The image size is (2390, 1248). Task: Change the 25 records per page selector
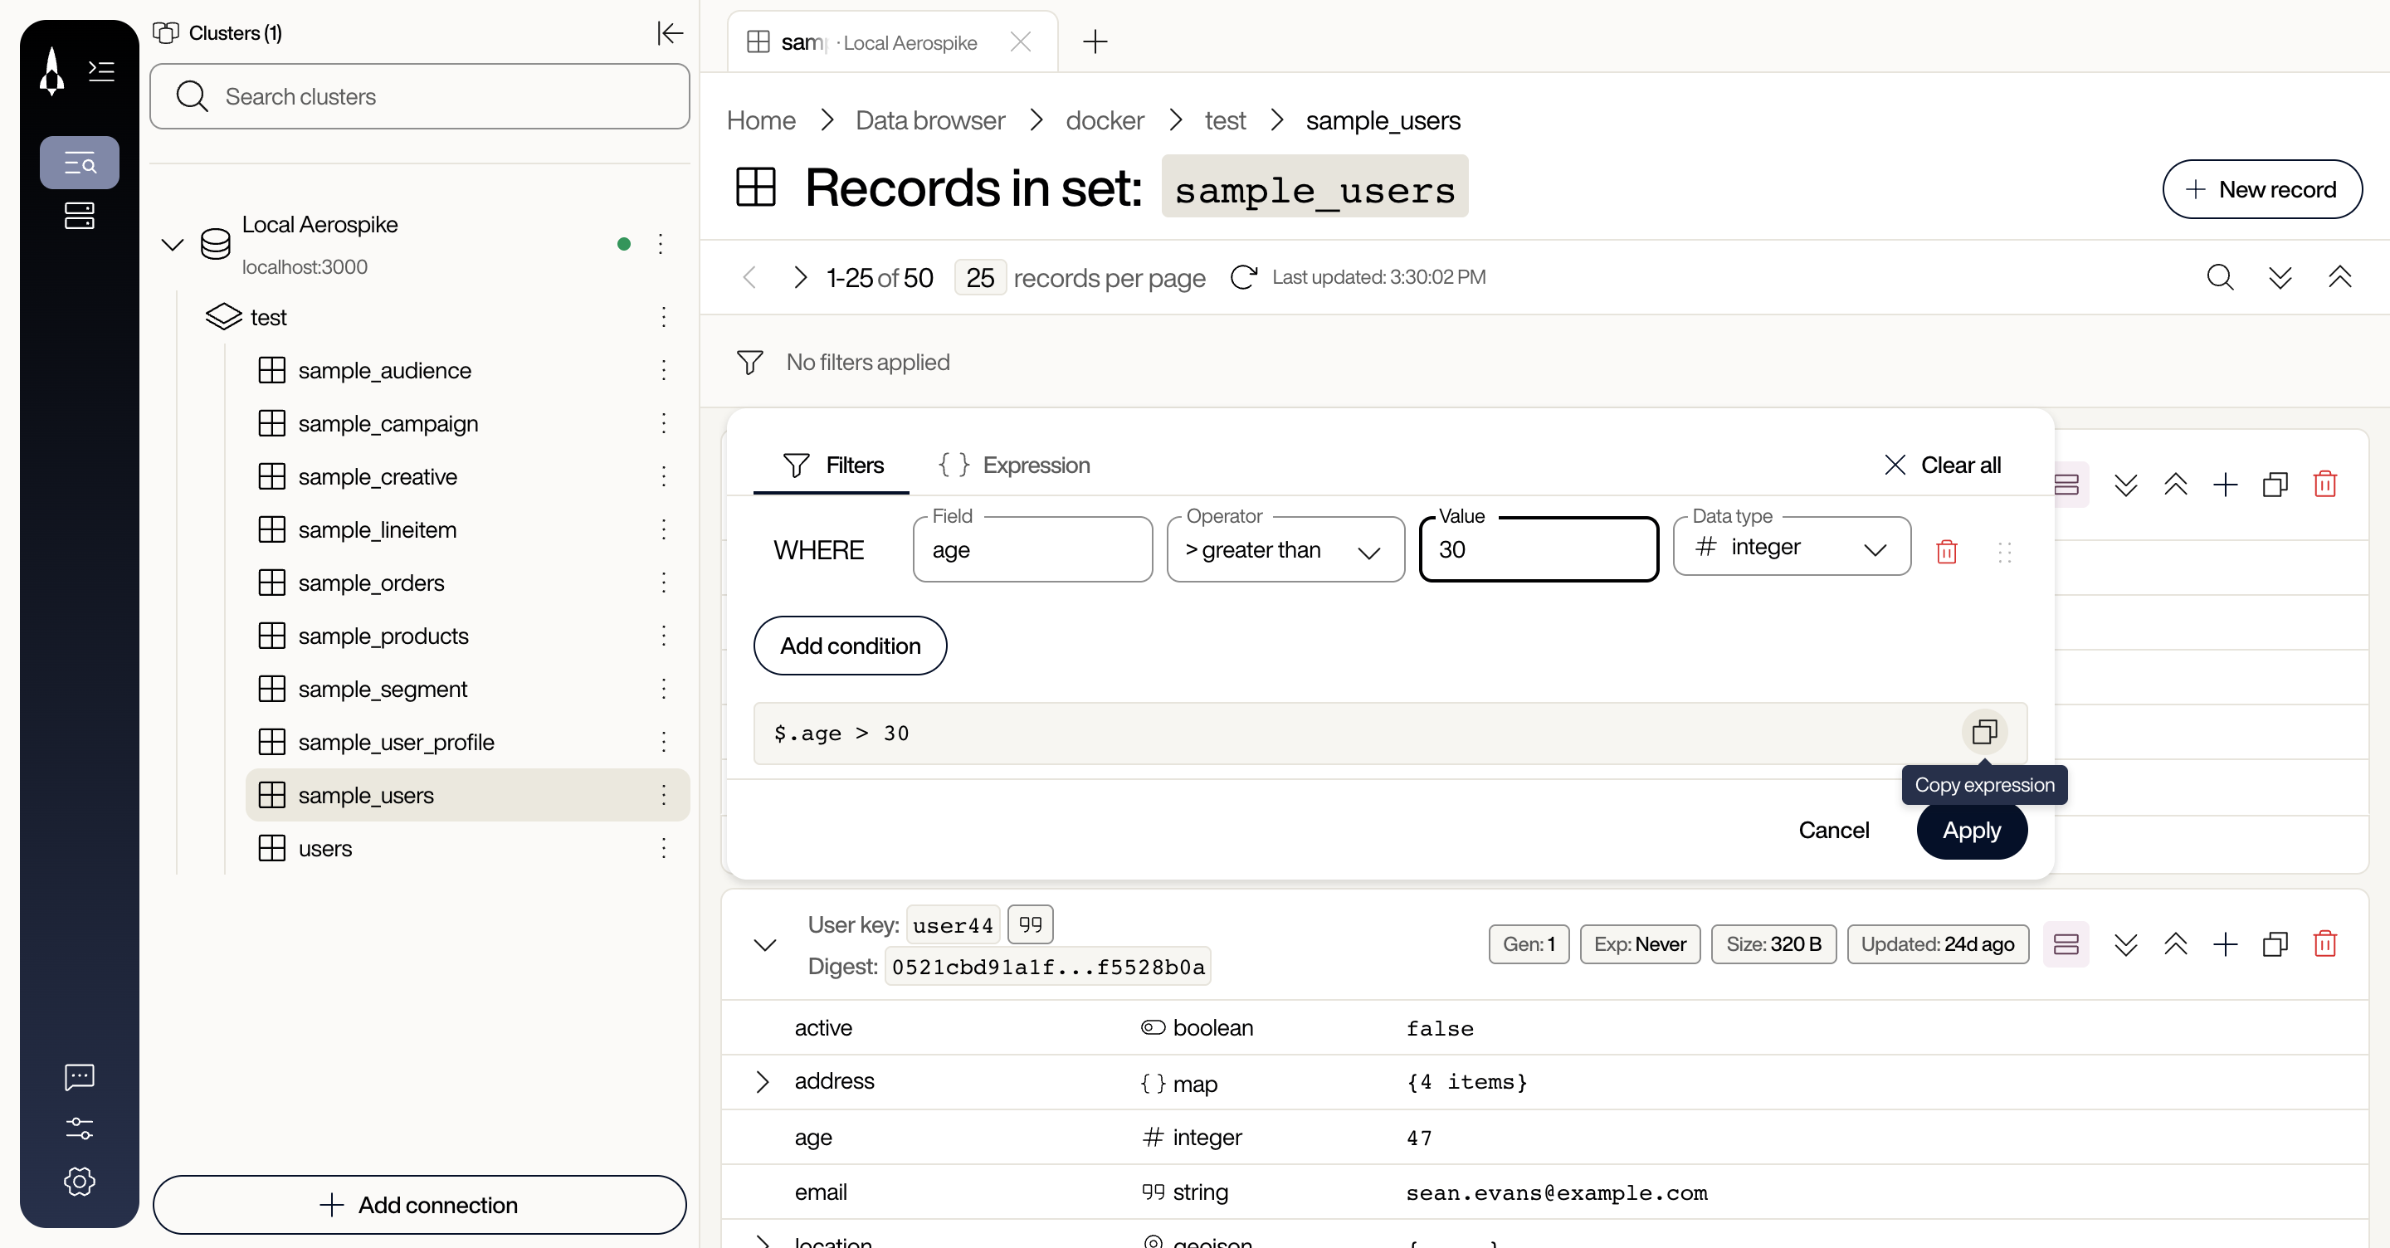(980, 277)
